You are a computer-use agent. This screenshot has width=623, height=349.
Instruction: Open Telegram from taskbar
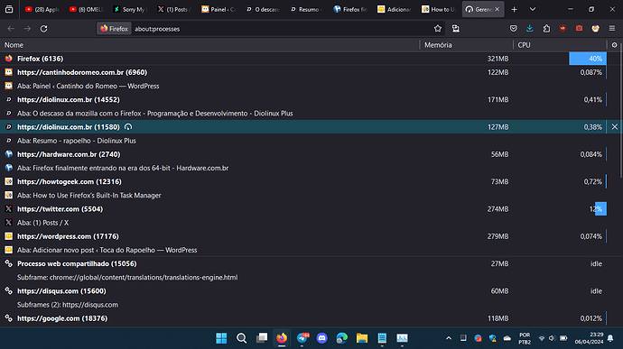302,338
